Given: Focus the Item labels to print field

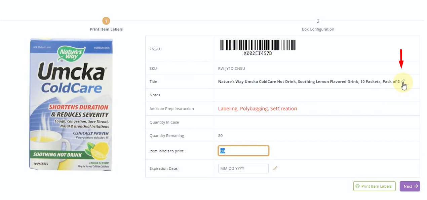Looking at the screenshot, I should 243,151.
